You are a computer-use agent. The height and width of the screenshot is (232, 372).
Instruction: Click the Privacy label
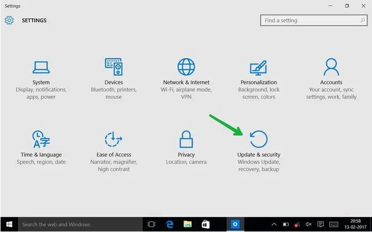[186, 155]
